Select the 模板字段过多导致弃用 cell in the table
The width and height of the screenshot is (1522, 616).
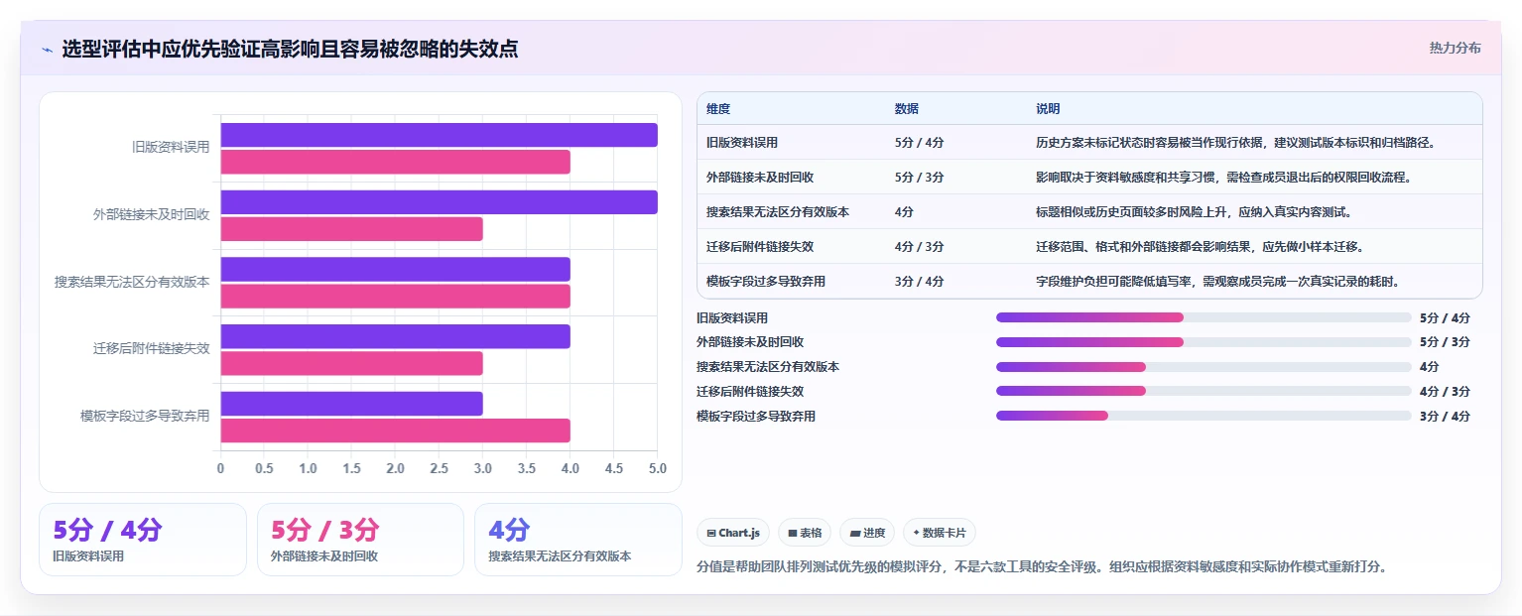point(766,282)
